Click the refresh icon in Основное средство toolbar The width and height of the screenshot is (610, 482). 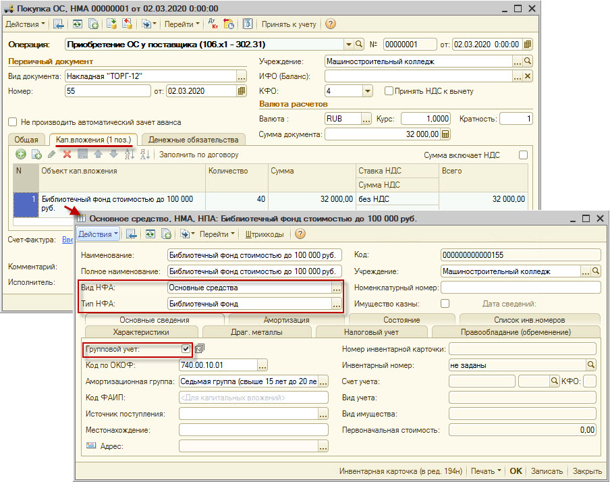point(150,234)
